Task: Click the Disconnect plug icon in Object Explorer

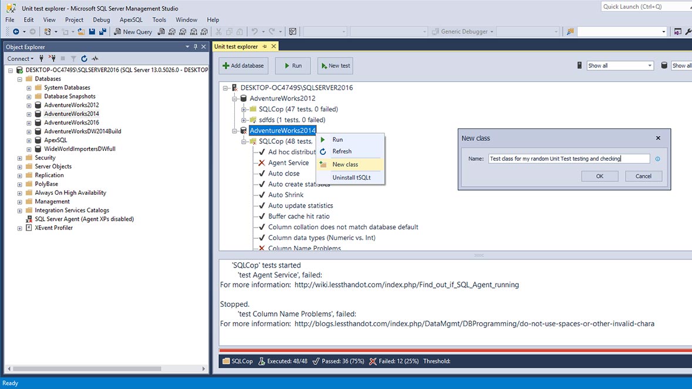Action: tap(52, 58)
